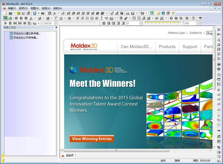Select the 起始页 start page tab
Viewport: 223px width, 164px height.
tap(68, 156)
